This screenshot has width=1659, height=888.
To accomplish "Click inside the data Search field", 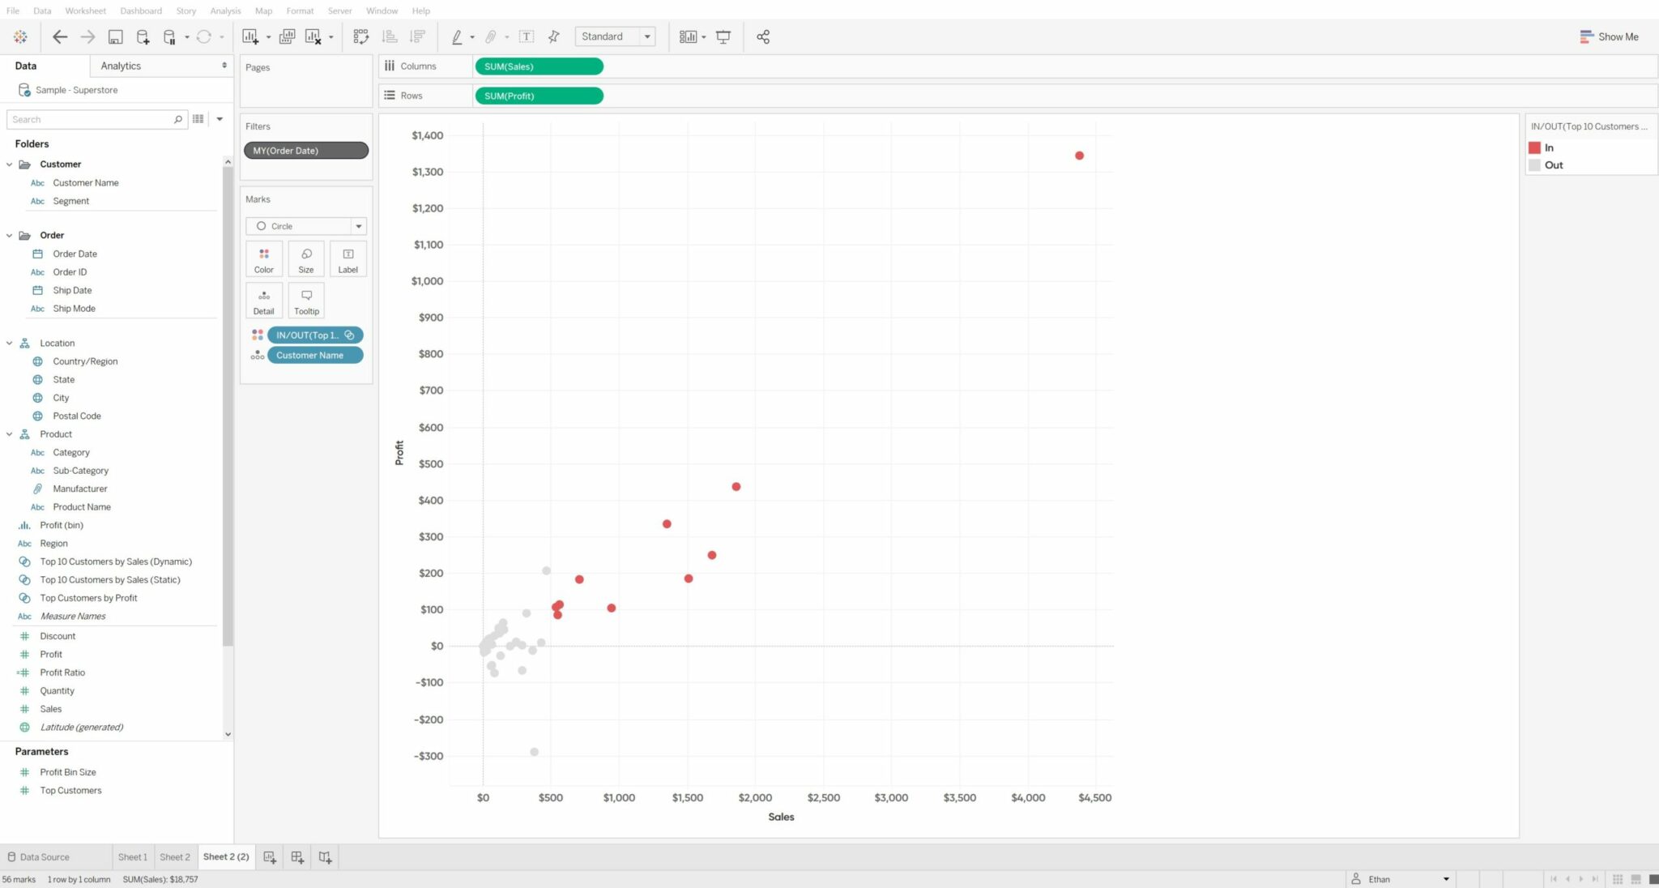I will (x=89, y=119).
